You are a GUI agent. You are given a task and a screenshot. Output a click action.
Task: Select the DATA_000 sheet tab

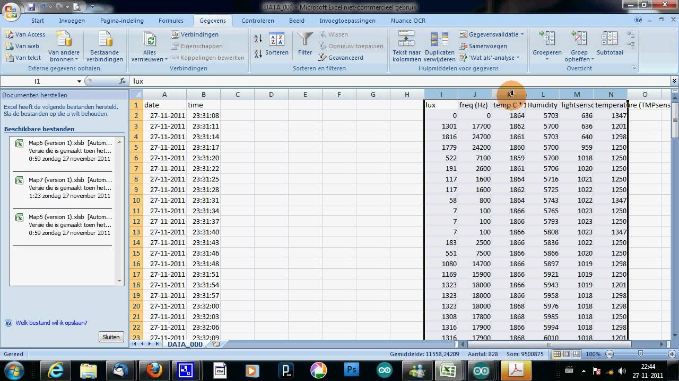pyautogui.click(x=185, y=344)
